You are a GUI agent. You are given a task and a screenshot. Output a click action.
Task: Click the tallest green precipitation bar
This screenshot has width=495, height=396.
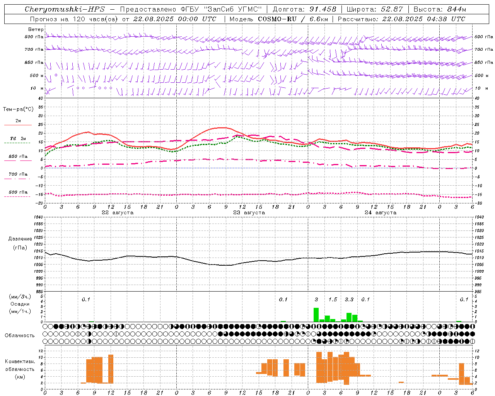(x=316, y=315)
